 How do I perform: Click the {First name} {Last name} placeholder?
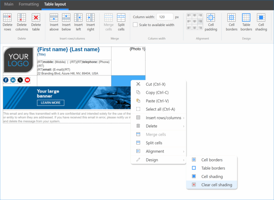[68, 50]
